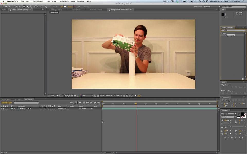Switch to the Footage (none) tab
The image size is (247, 154).
[x=56, y=10]
